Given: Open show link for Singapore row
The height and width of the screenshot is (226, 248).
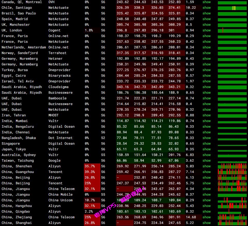Looking at the screenshot, I should [207, 143].
